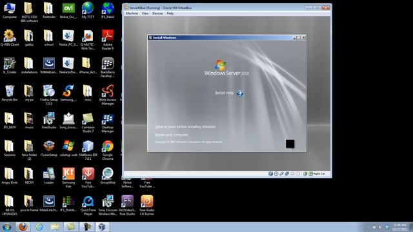Select the Google Chrome desktop icon

108,150
